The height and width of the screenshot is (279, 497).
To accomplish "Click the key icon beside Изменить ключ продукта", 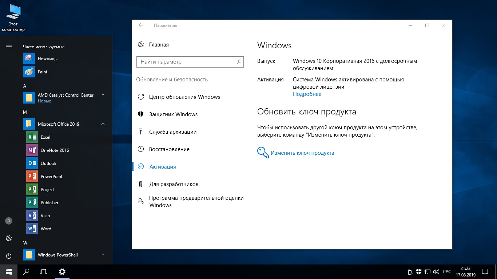I will pos(263,153).
